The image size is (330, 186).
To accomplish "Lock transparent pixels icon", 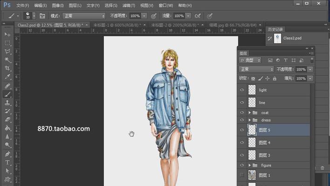I will pyautogui.click(x=253, y=79).
